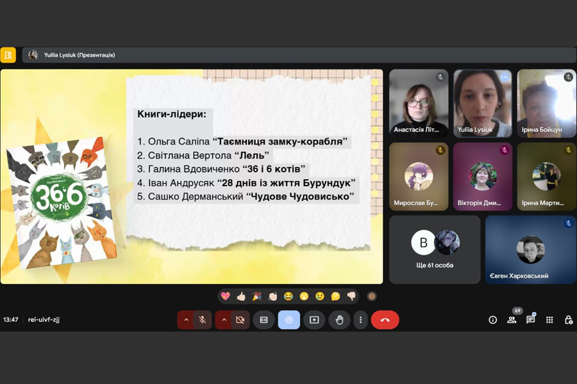Send the thumbs down reaction

tap(351, 296)
